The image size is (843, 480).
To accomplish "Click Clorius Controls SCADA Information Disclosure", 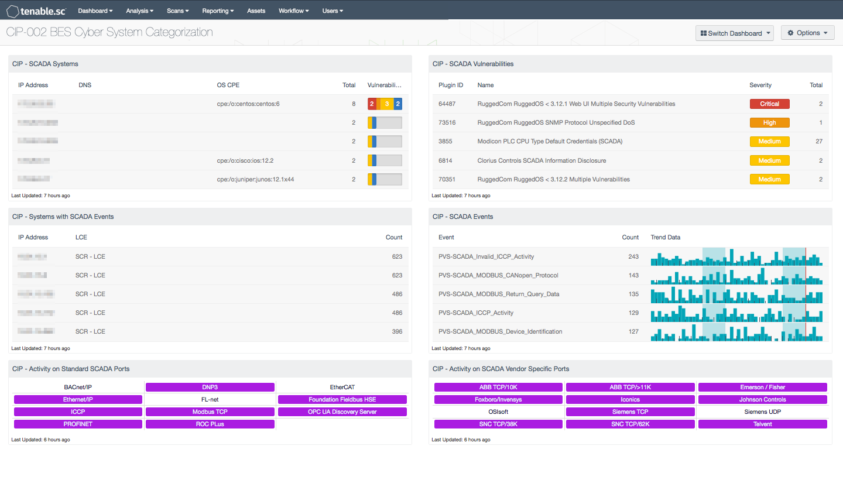I will point(542,160).
